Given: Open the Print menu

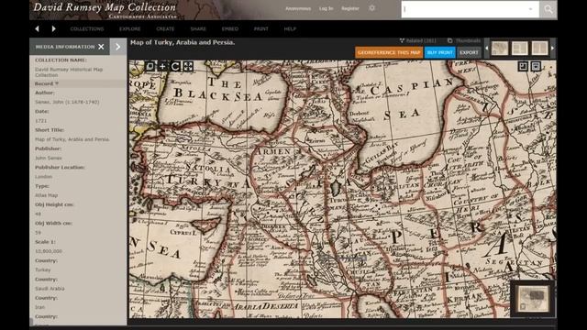Looking at the screenshot, I should (260, 28).
